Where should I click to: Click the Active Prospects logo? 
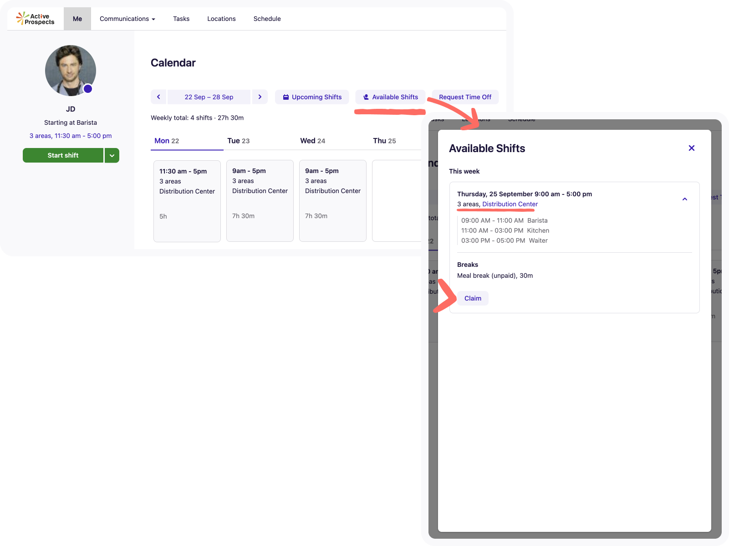pos(35,19)
